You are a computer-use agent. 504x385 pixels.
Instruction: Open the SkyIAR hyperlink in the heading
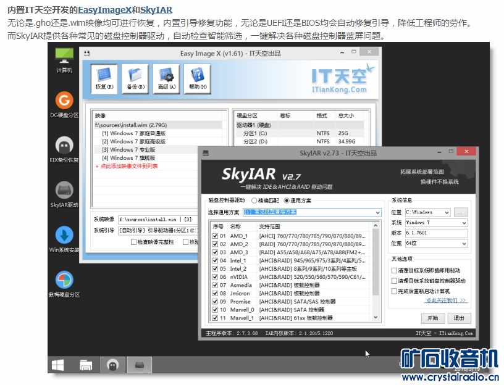pyautogui.click(x=156, y=10)
